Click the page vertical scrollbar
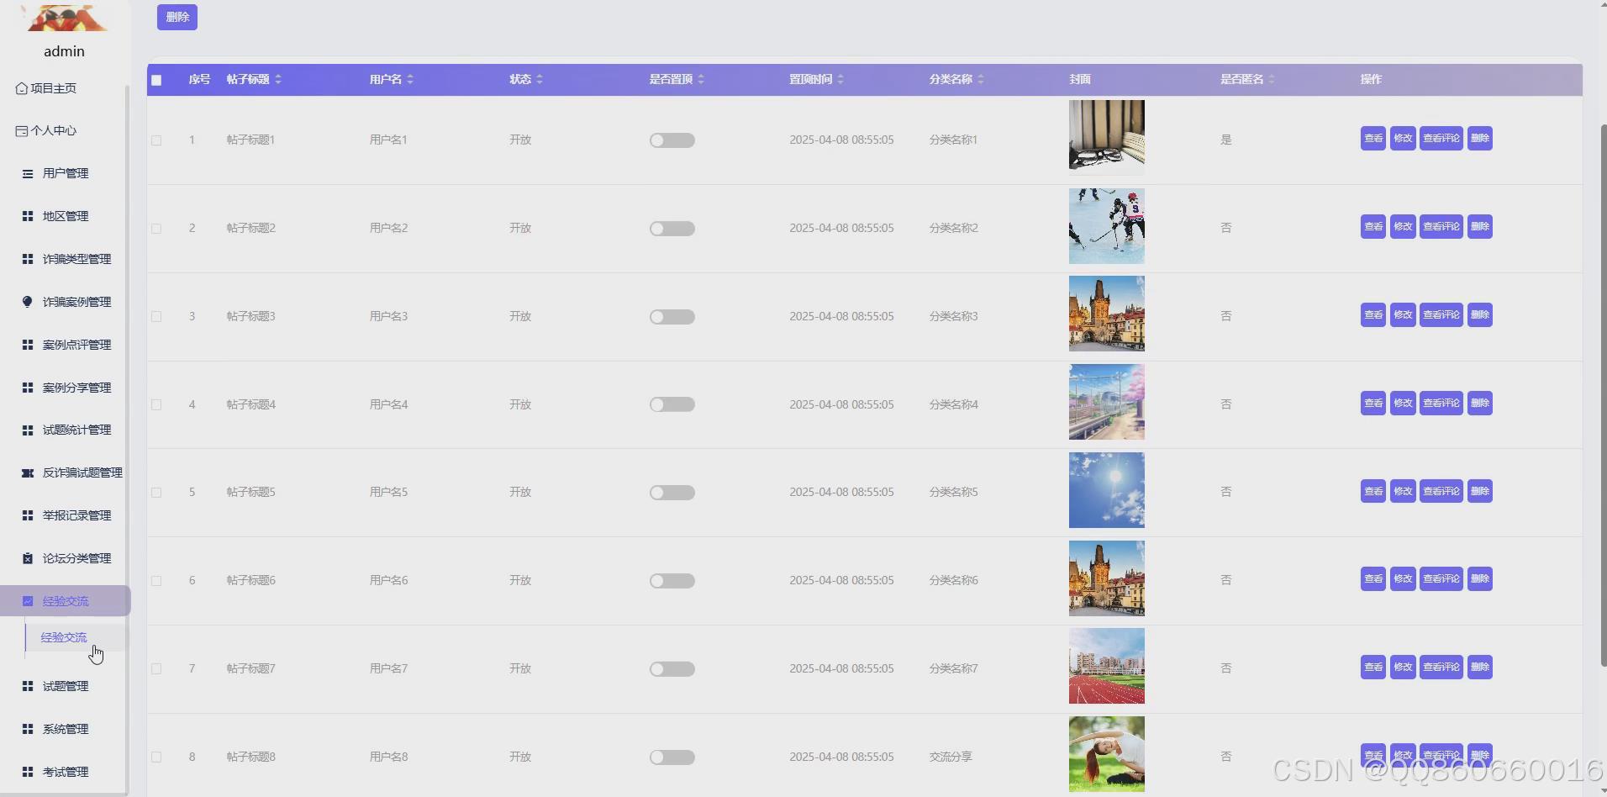 point(1603,395)
